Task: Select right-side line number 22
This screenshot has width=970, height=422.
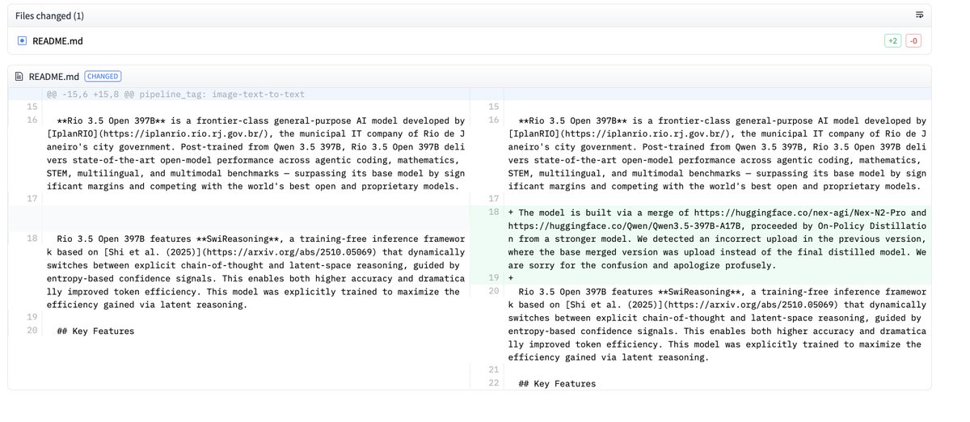Action: point(493,384)
